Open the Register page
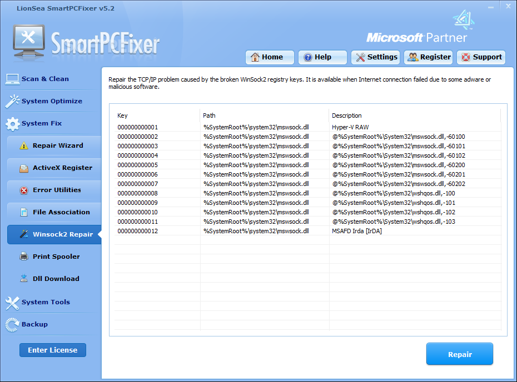The image size is (517, 382). point(428,57)
